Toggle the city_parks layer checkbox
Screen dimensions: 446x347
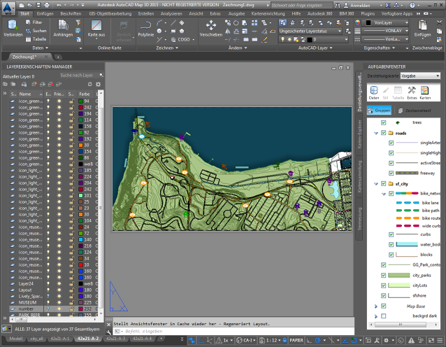383,275
